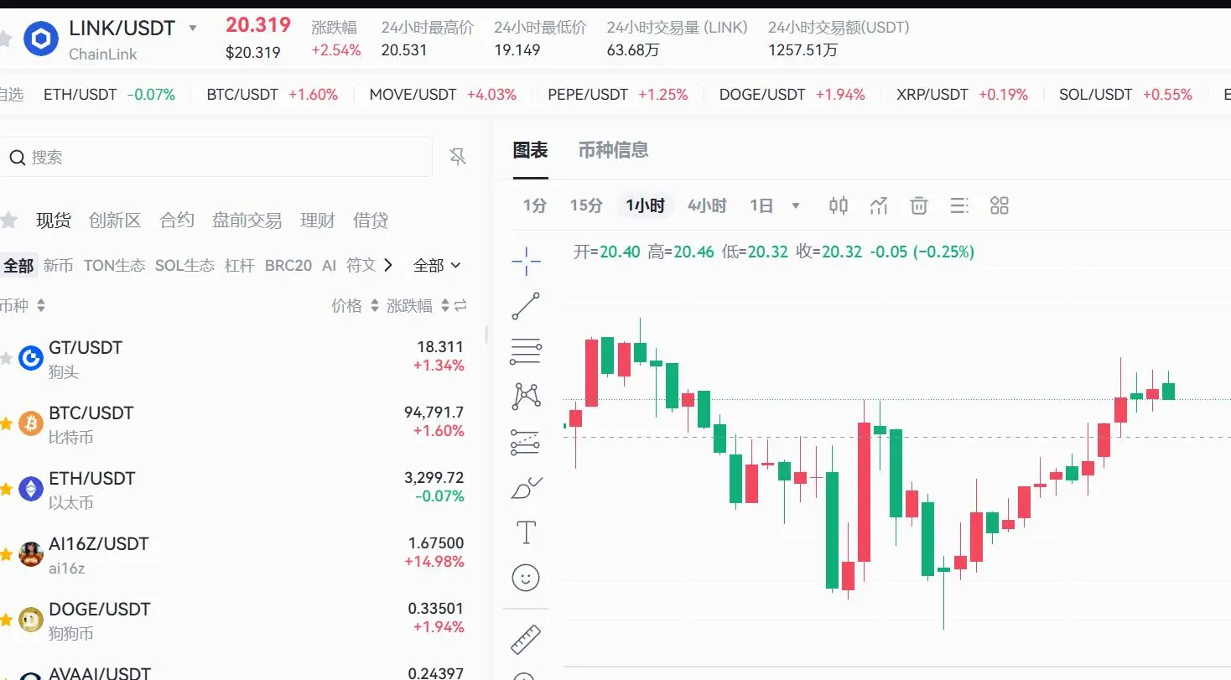Image resolution: width=1231 pixels, height=680 pixels.
Task: Select the brush drawing tool
Action: [x=526, y=487]
